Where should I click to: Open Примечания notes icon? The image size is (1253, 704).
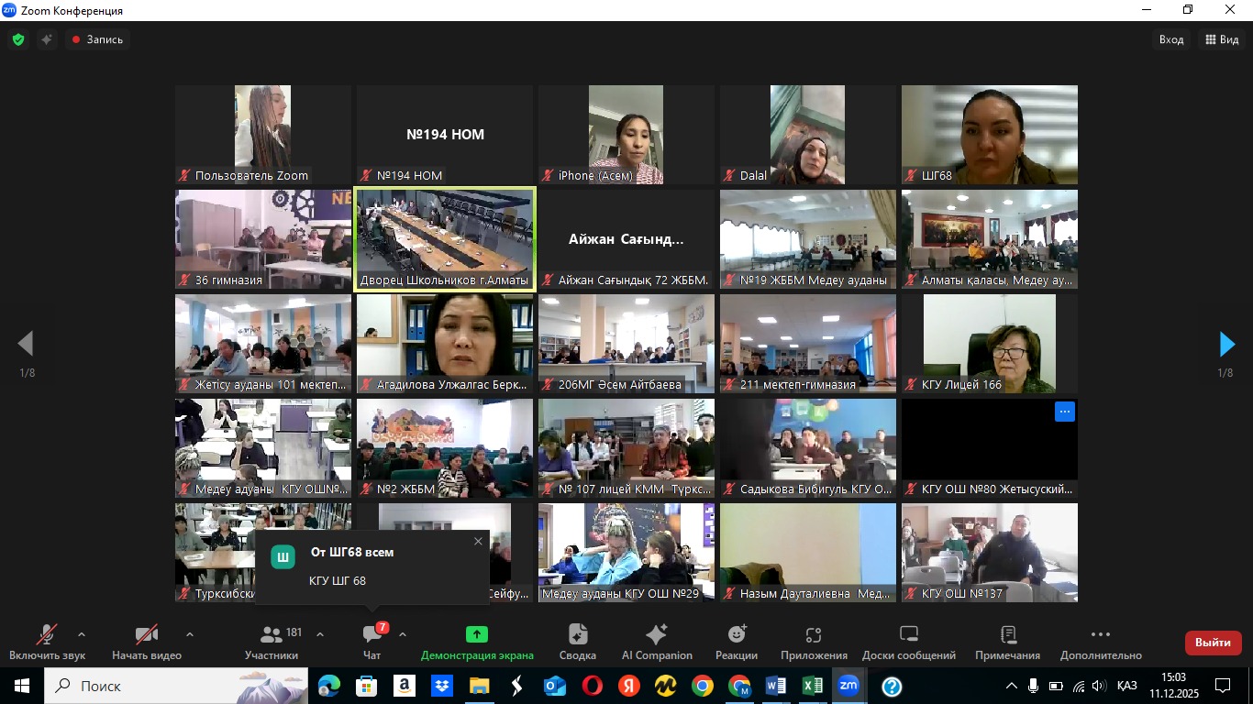pyautogui.click(x=1007, y=635)
